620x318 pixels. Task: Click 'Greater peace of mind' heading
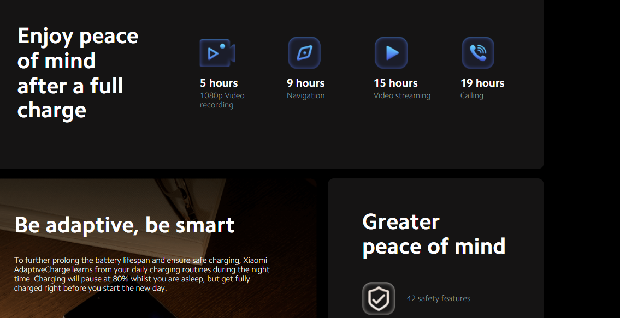pos(434,234)
